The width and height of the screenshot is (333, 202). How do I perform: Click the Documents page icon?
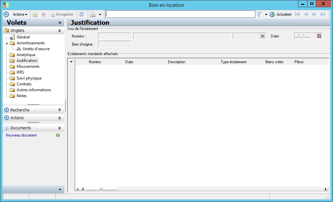point(7,128)
